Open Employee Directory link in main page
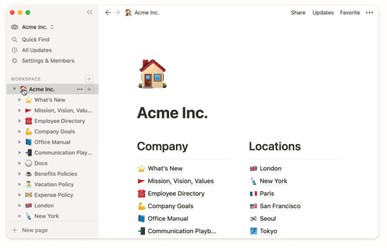387x248 pixels. point(176,194)
